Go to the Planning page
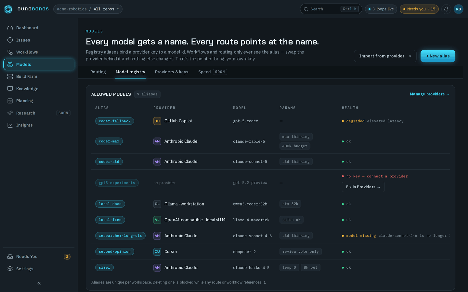Viewport: 468px width, 292px height. tap(39, 101)
